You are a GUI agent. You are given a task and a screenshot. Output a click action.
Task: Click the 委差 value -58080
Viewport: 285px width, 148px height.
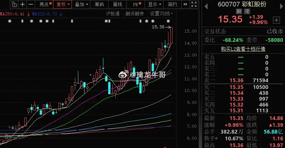274,40
